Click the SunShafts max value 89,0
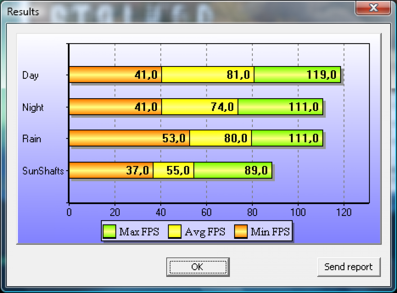 [256, 170]
